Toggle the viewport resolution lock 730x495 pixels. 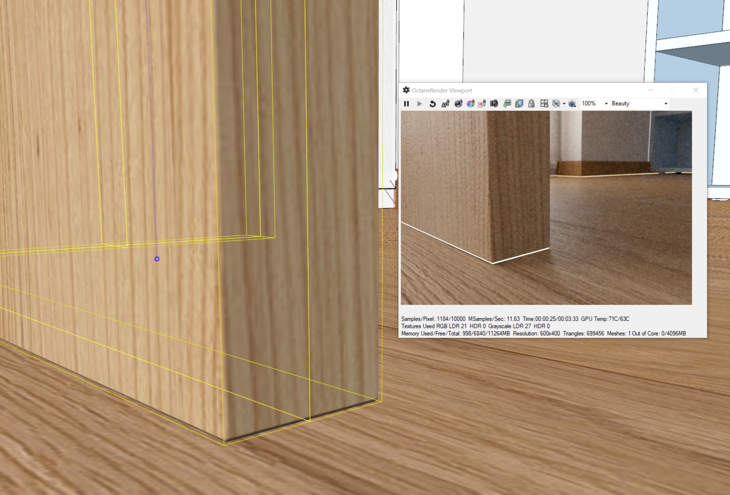[531, 103]
